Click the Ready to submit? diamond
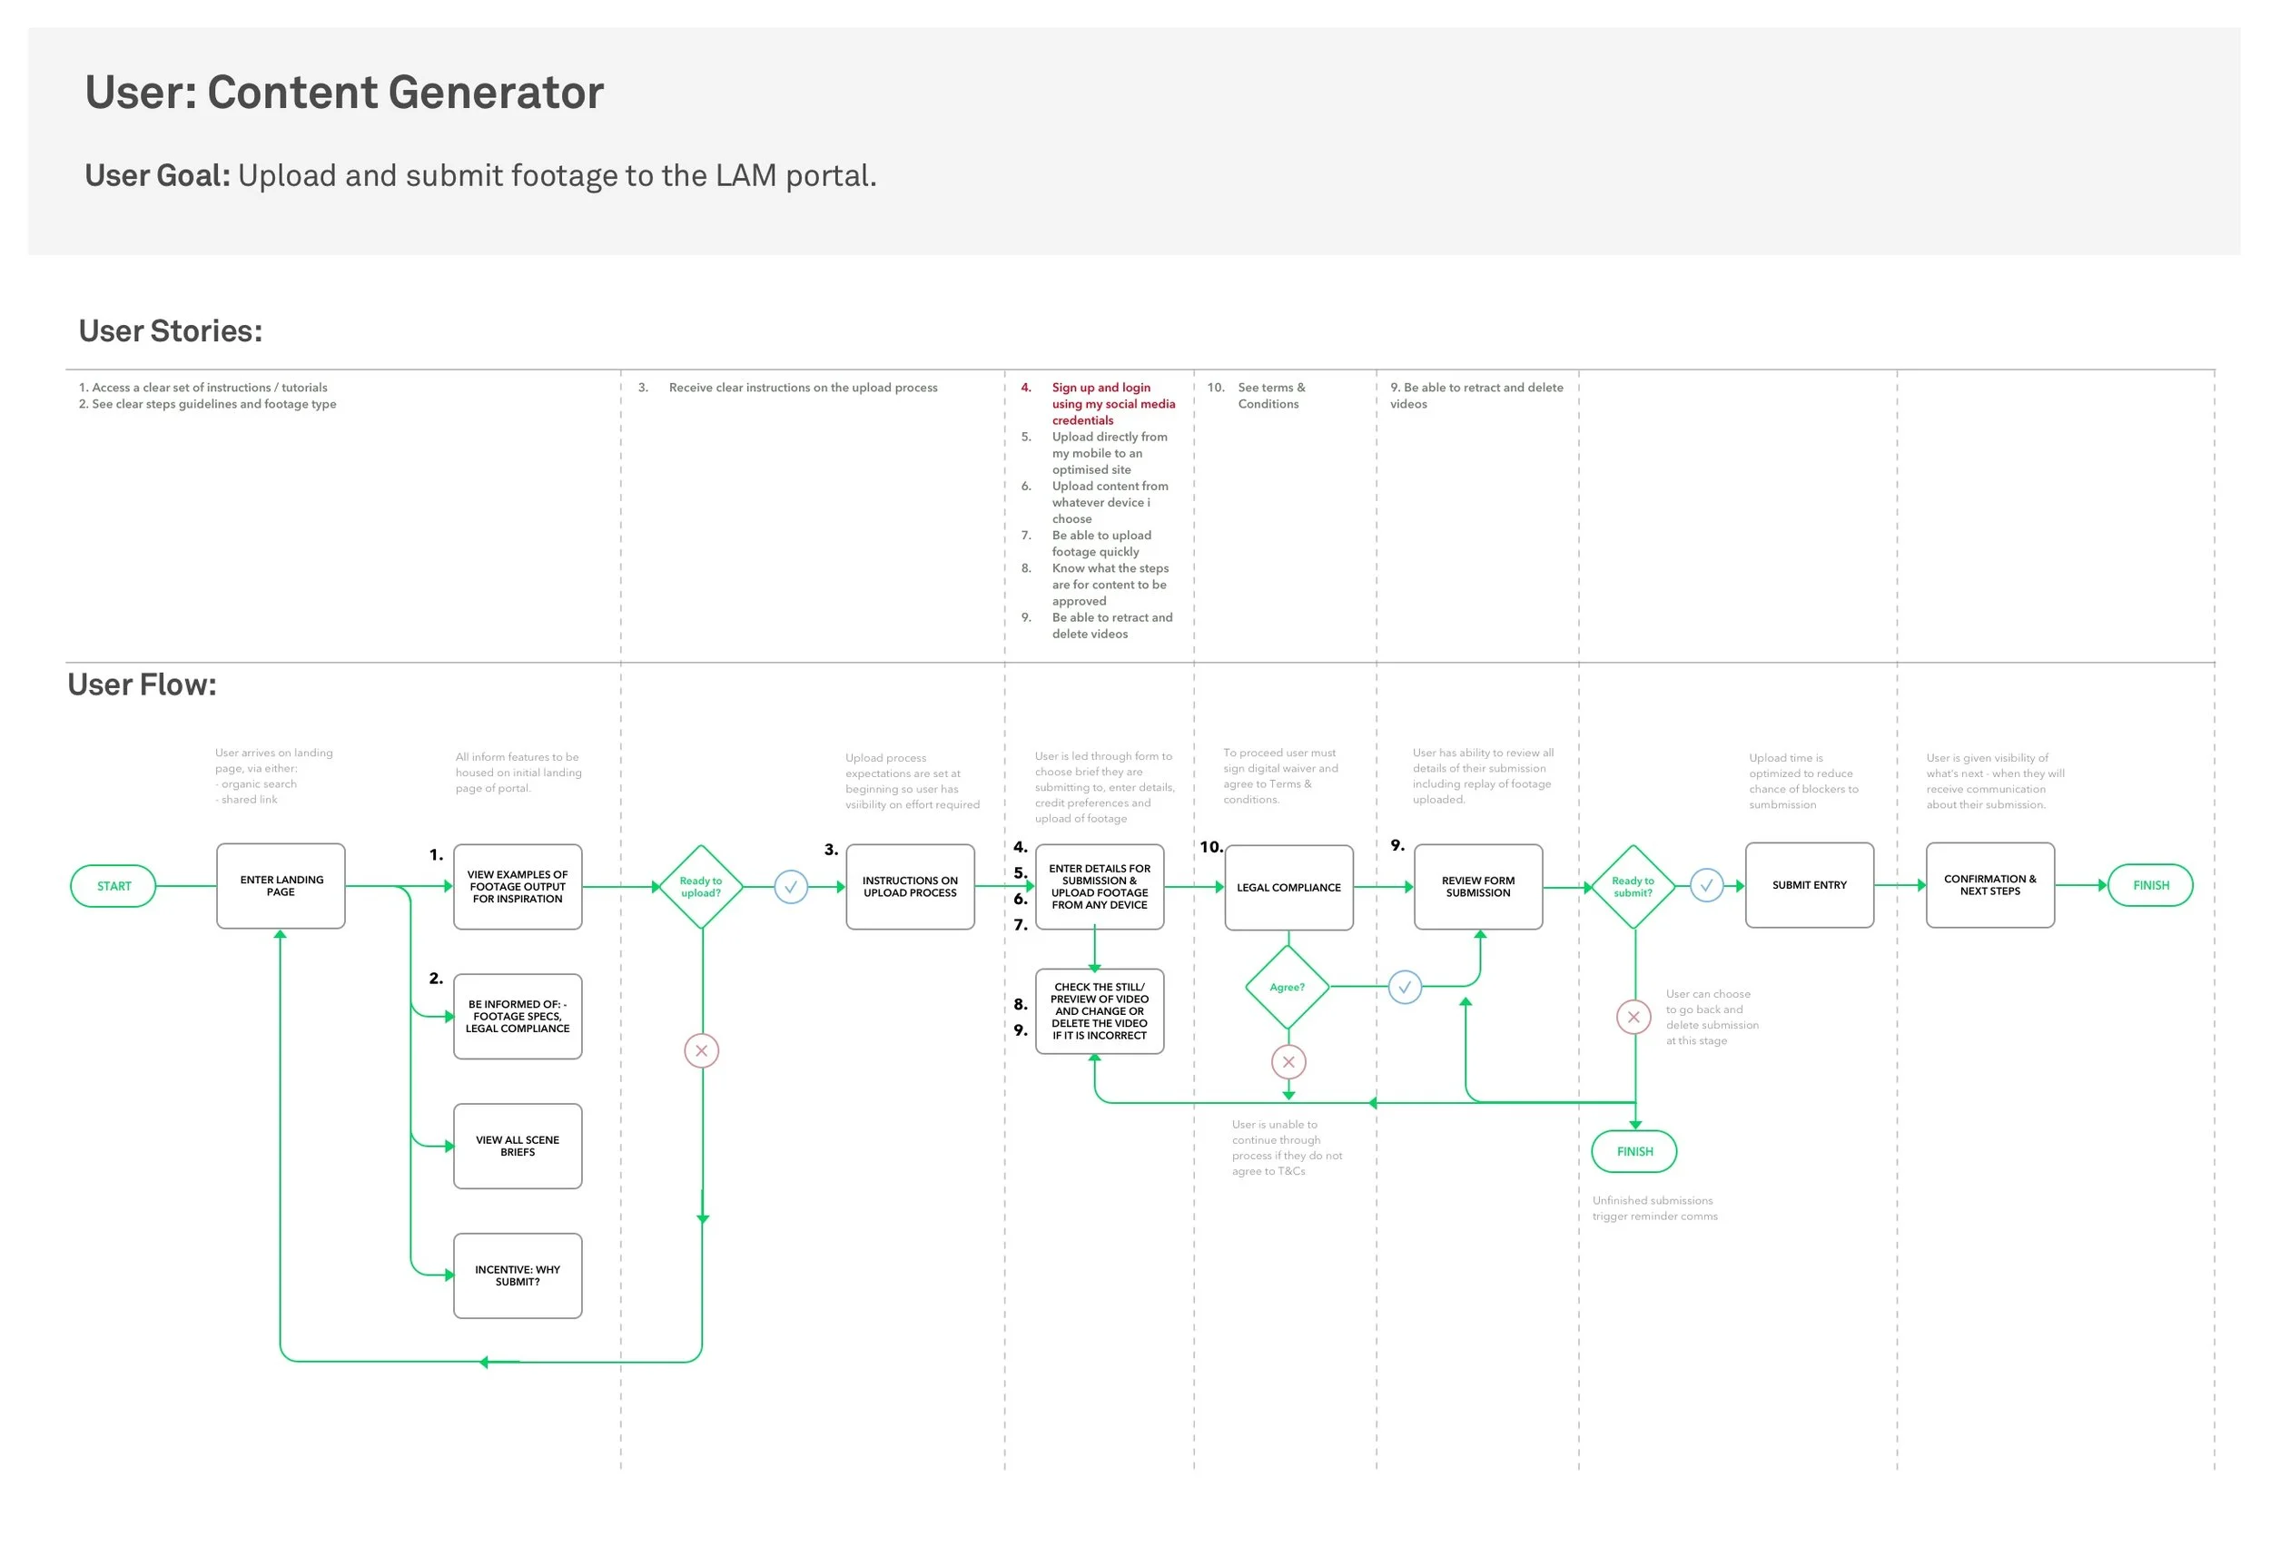Viewport: 2270px width, 1556px height. coord(1633,887)
